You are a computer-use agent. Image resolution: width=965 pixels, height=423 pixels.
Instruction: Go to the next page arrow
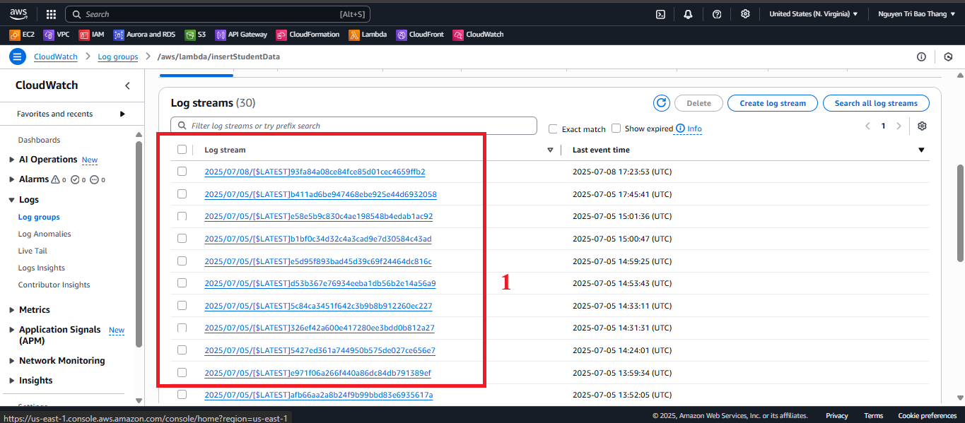899,126
